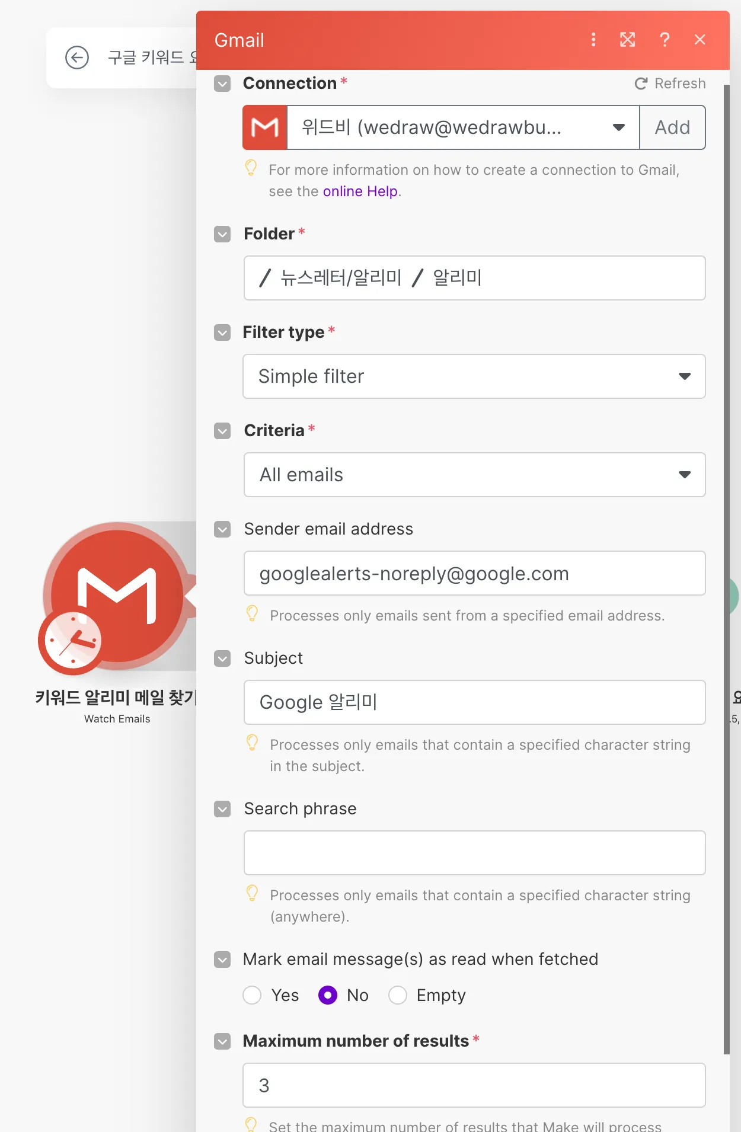The image size is (741, 1132).
Task: Collapse the Mark email as read toggle
Action: 222,960
